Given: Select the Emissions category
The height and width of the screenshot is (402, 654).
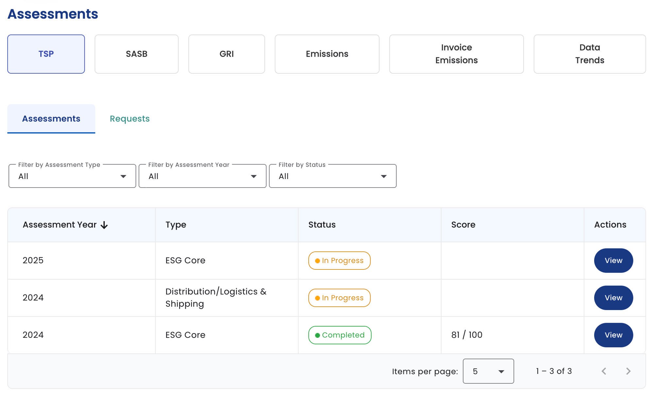Looking at the screenshot, I should (x=327, y=54).
